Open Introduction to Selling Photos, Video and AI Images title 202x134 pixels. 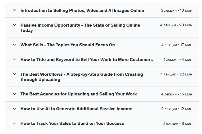(x=82, y=11)
